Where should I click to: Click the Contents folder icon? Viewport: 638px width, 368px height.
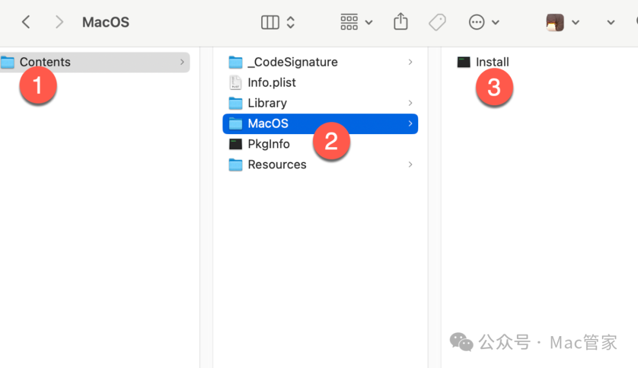(7, 62)
